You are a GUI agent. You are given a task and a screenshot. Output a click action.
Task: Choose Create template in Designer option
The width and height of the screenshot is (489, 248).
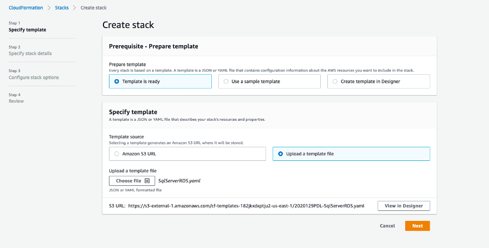pyautogui.click(x=335, y=81)
